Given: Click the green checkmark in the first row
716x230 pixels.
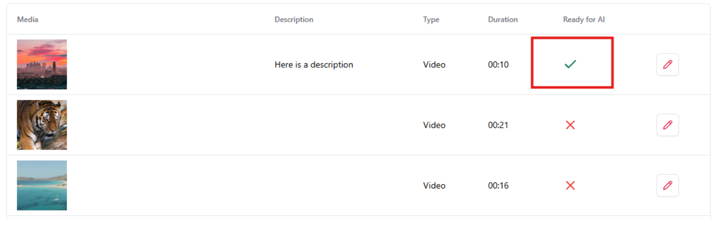Looking at the screenshot, I should pos(571,64).
